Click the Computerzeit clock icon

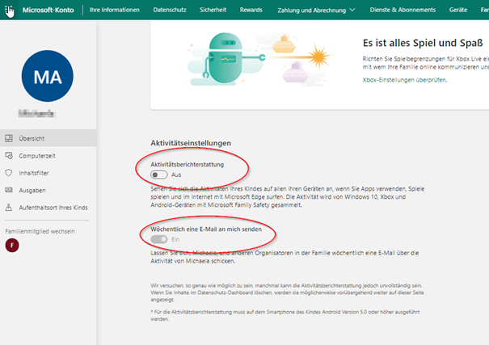[x=9, y=155]
